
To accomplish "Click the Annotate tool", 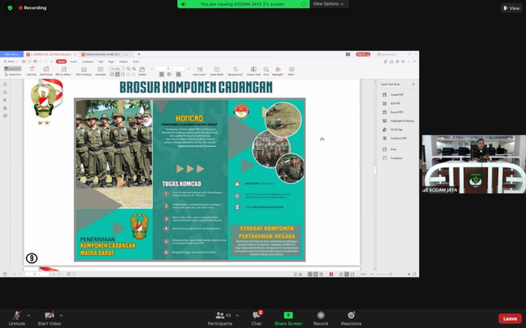I will click(x=100, y=71).
